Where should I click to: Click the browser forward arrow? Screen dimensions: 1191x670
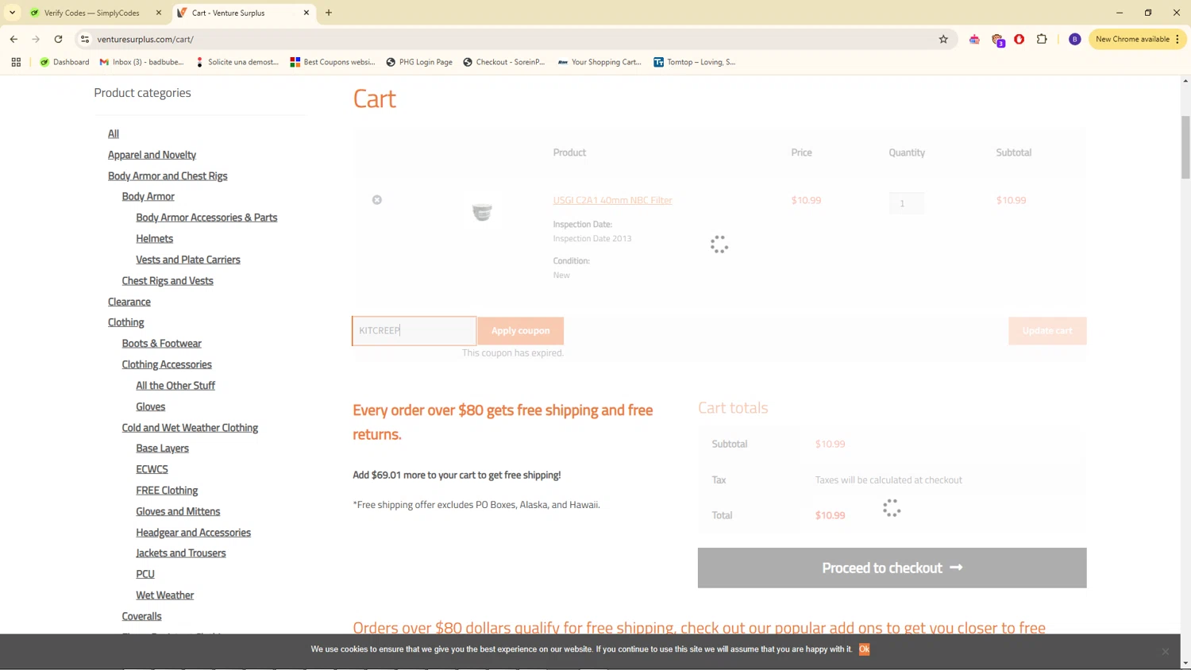[x=36, y=39]
